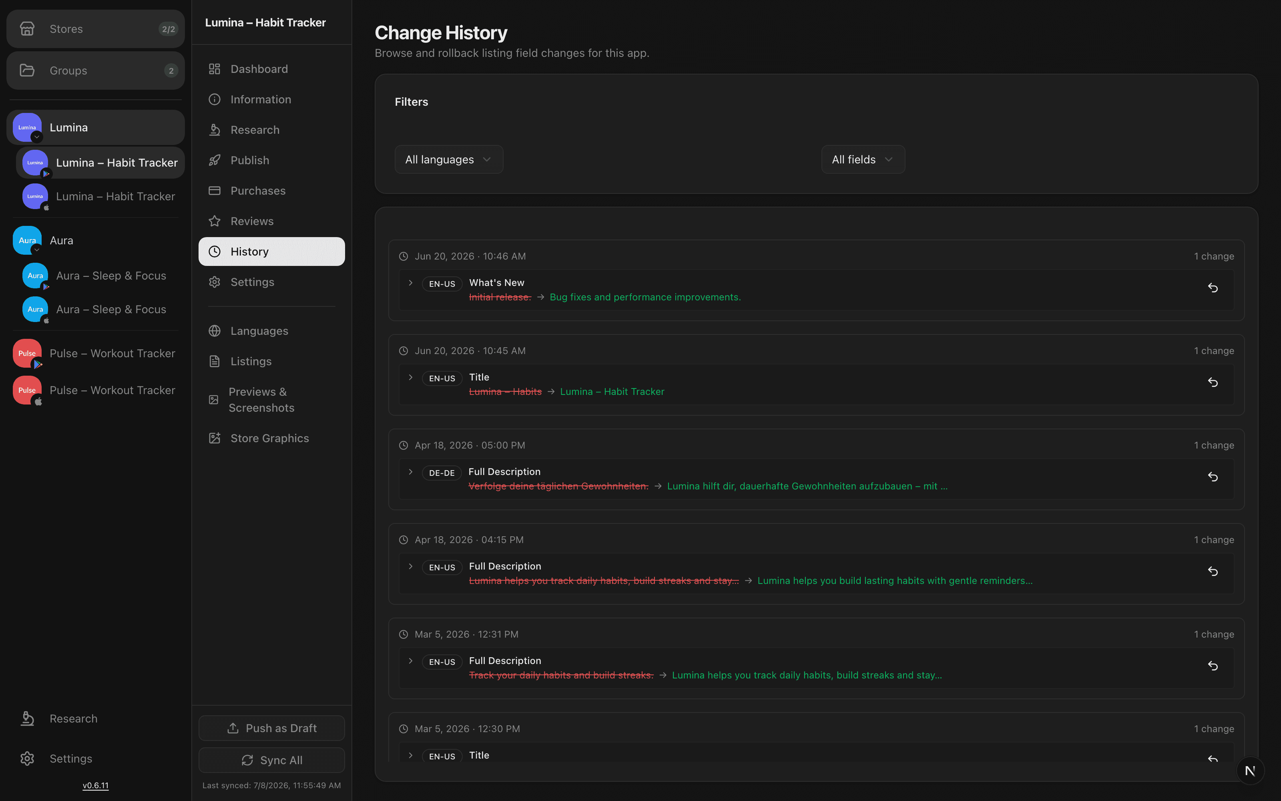Screen dimensions: 1281x801
Task: Roll back the What's New change
Action: (x=1213, y=288)
